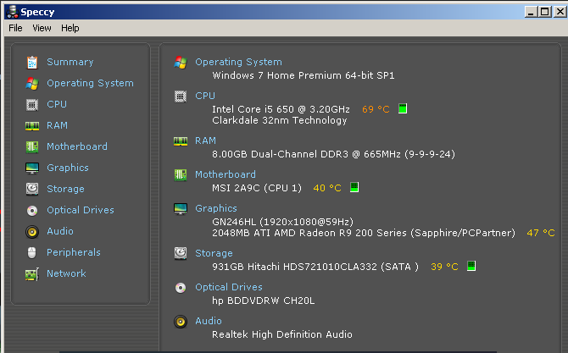Click the text Realtek High Definition Audio

click(281, 334)
